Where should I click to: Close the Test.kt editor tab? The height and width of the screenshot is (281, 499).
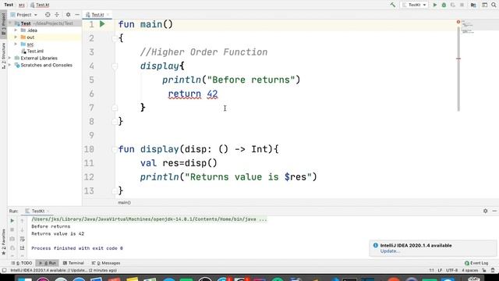(108, 15)
